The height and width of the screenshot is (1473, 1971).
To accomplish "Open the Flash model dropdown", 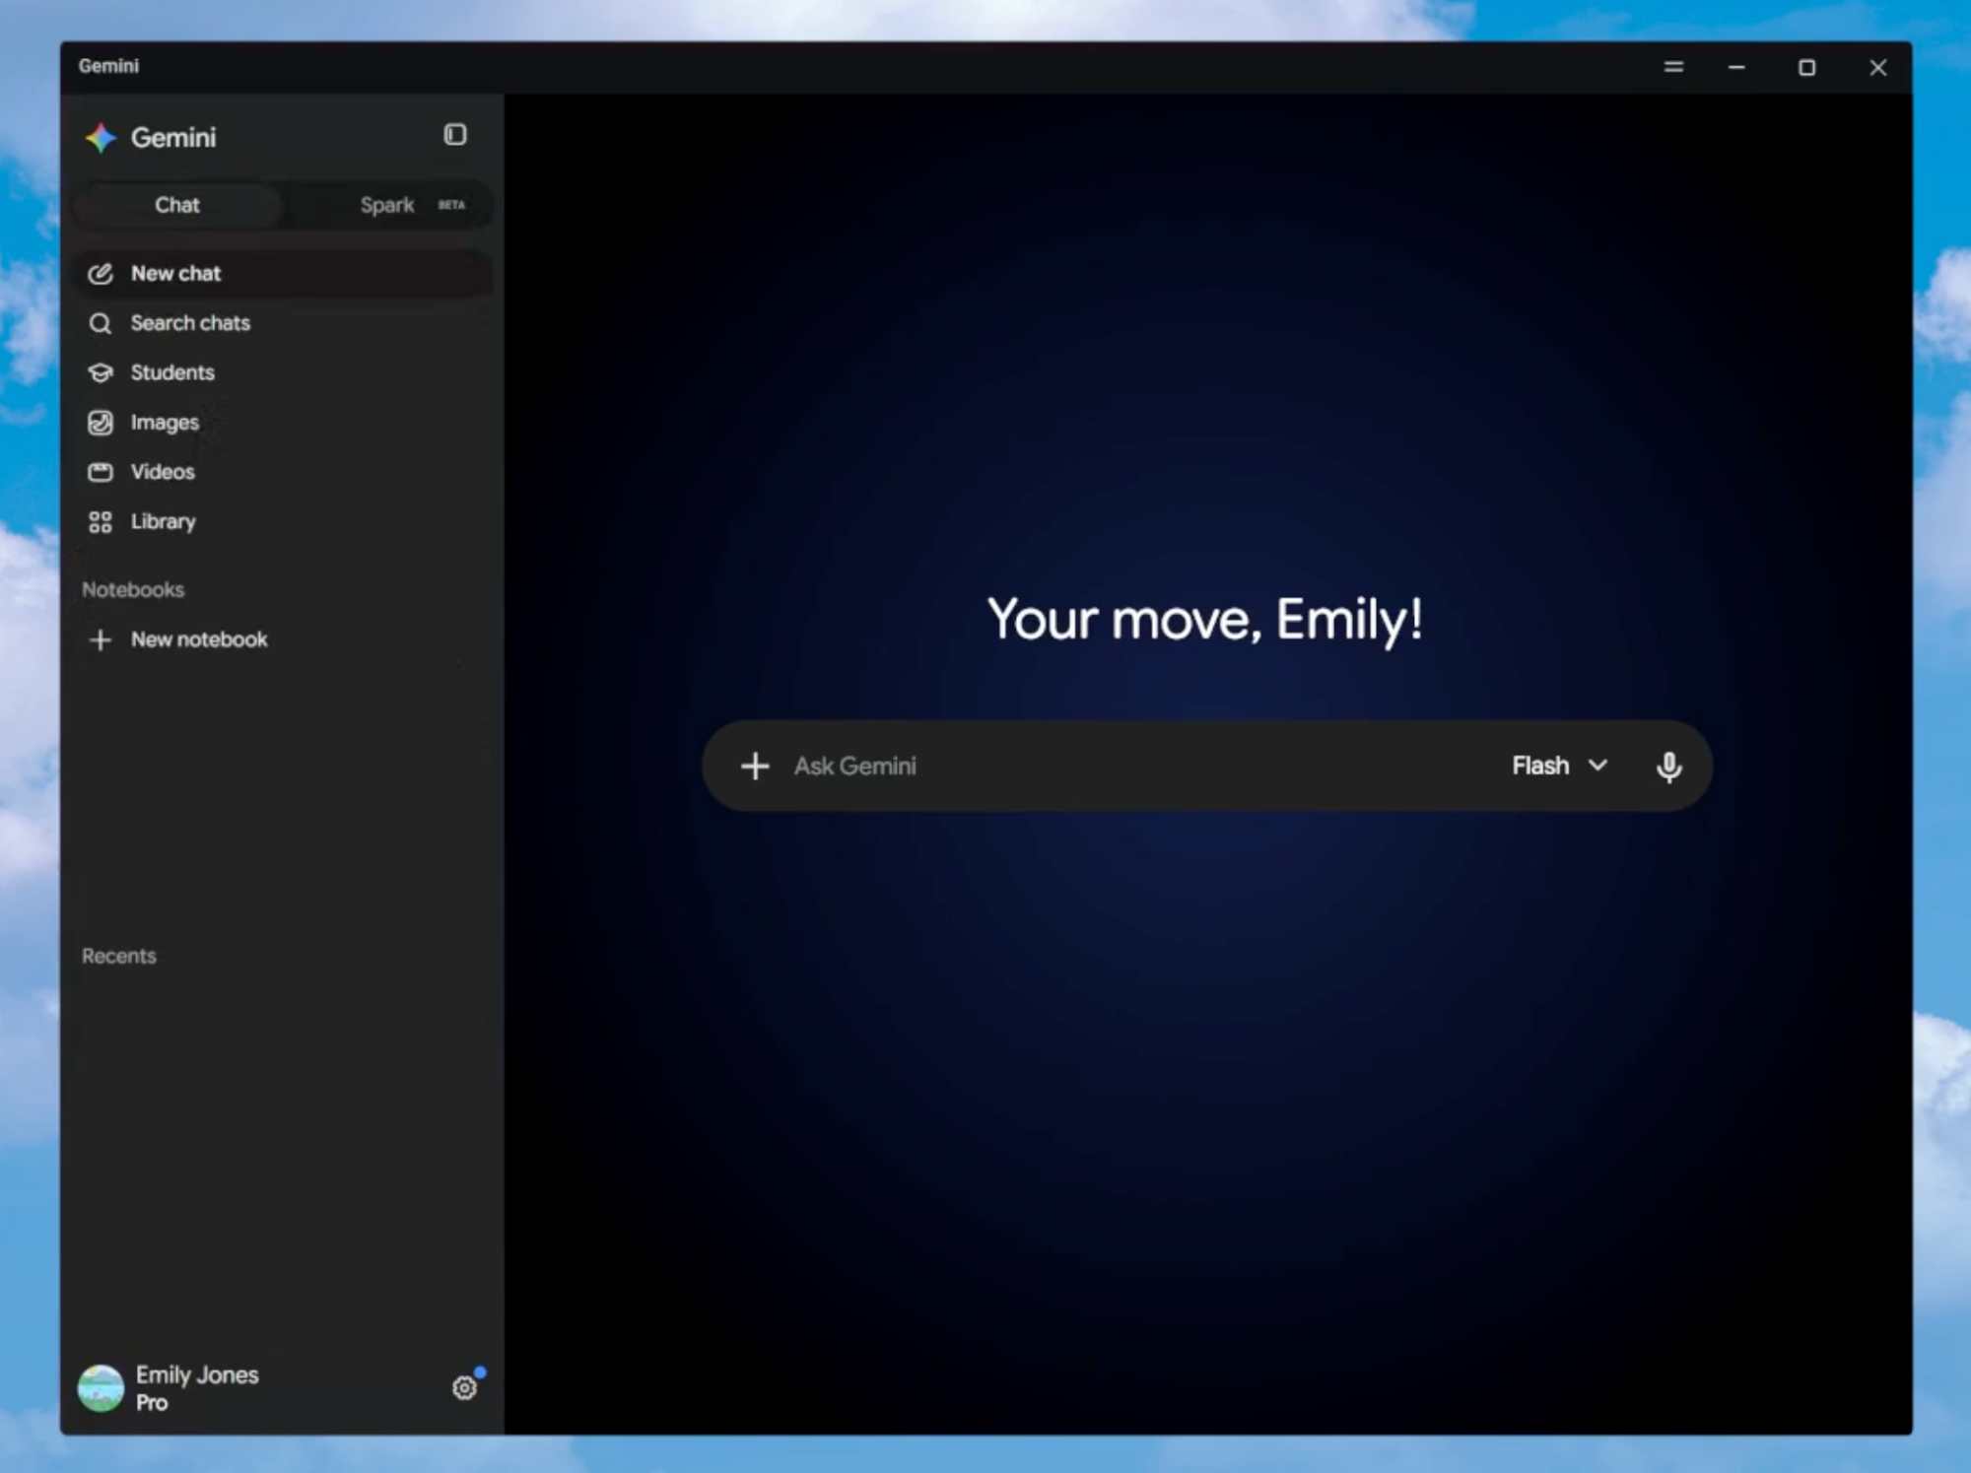I will (1559, 766).
